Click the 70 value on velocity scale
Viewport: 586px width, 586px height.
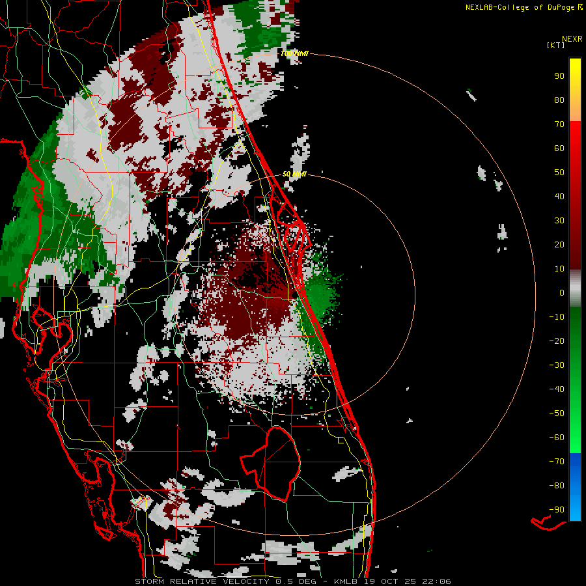click(559, 124)
